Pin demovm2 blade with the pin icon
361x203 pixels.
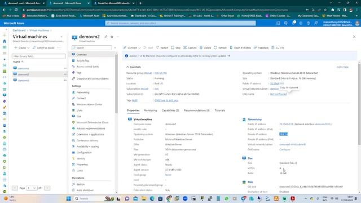(105, 37)
